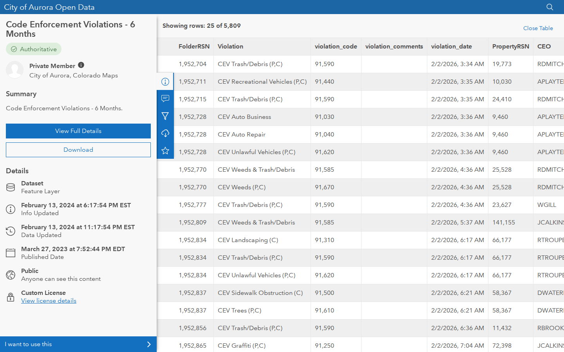Click violation code 91,250
The height and width of the screenshot is (352, 564).
(x=324, y=346)
